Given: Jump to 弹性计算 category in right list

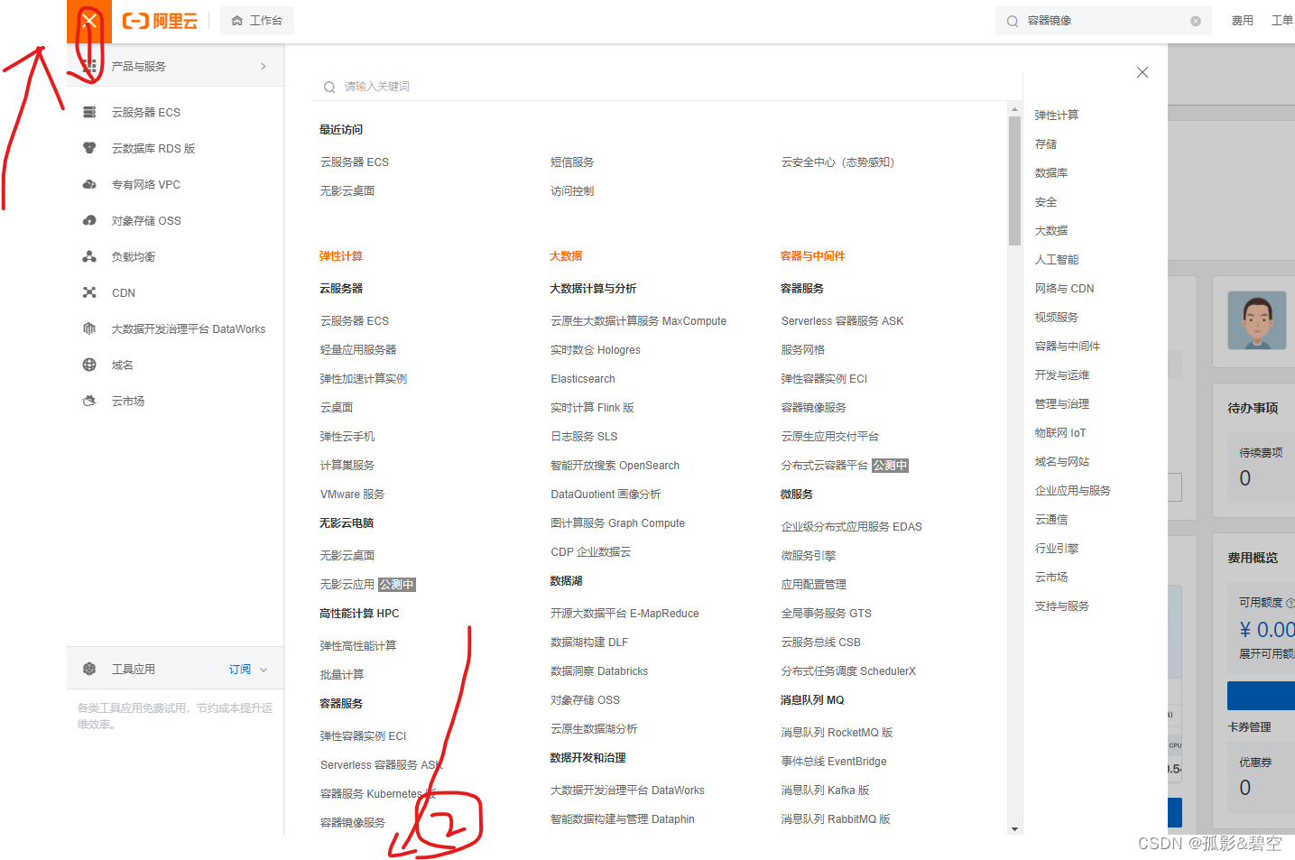Looking at the screenshot, I should click(1057, 116).
